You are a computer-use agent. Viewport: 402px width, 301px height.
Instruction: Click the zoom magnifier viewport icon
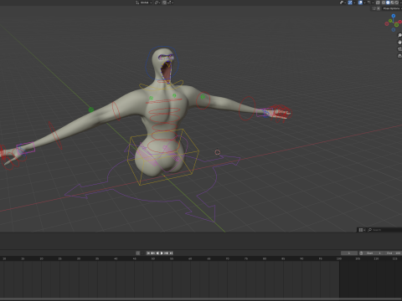pyautogui.click(x=399, y=35)
